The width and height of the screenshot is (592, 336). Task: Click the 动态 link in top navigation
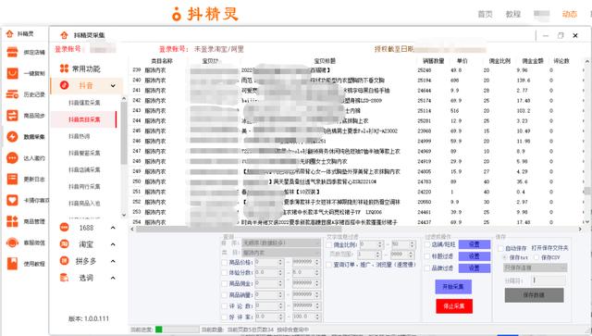[x=570, y=15]
